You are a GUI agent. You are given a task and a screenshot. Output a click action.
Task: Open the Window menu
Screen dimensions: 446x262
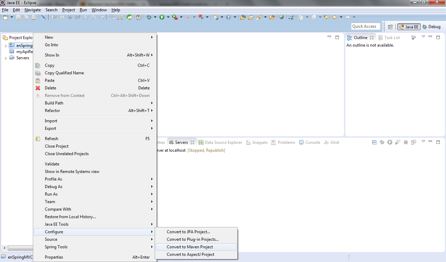99,10
